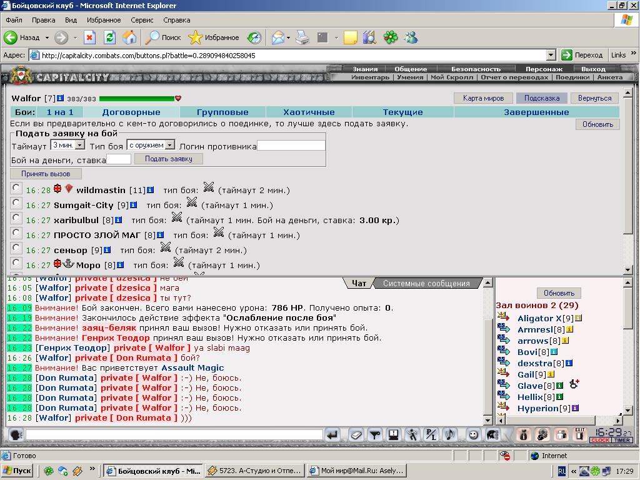The height and width of the screenshot is (480, 640).
Task: Click the EXIT door icon
Action: pyautogui.click(x=579, y=434)
